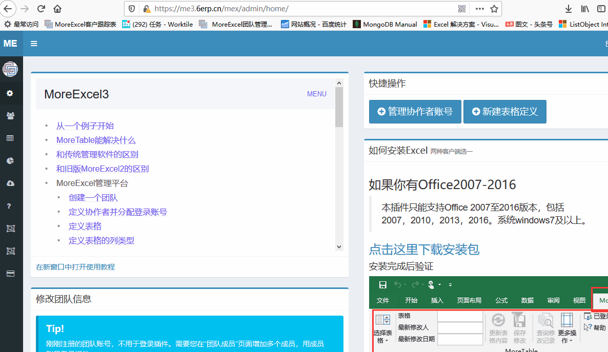608x352 pixels.
Task: Reload the page with browser refresh button
Action: (x=42, y=9)
